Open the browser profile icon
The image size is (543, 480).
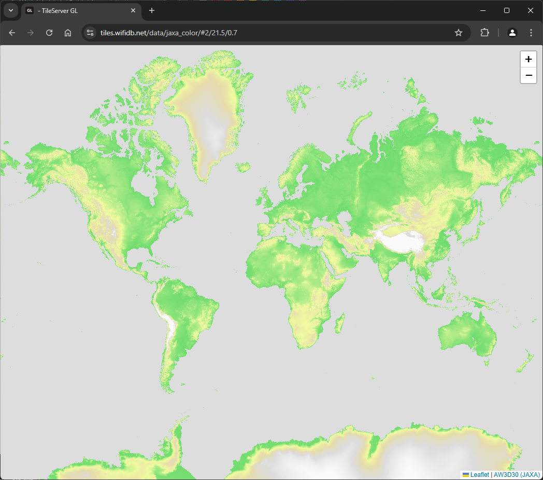coord(512,33)
